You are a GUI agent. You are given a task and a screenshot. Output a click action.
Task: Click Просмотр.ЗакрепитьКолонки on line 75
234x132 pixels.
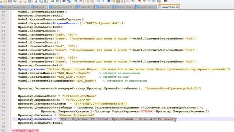[x=180, y=111]
